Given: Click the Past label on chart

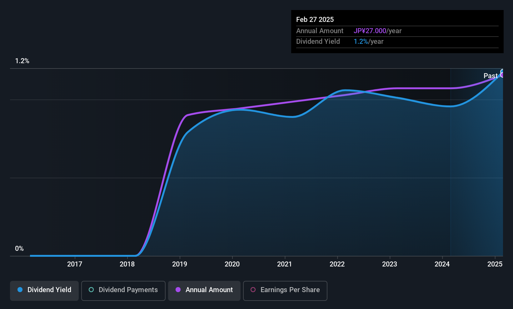Looking at the screenshot, I should (x=491, y=76).
